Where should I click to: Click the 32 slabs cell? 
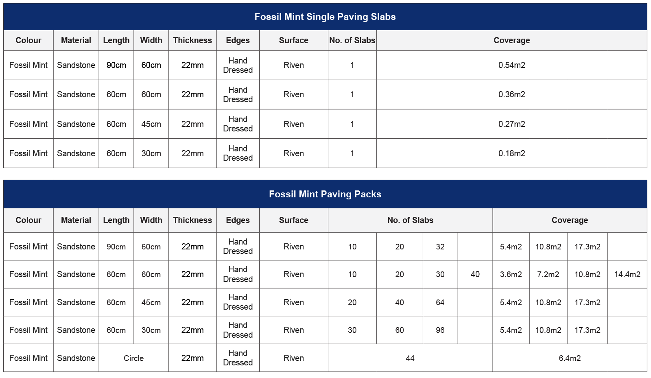pyautogui.click(x=440, y=247)
